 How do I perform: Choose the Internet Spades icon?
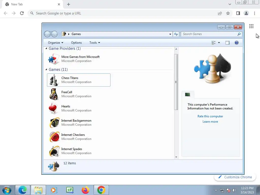54,151
